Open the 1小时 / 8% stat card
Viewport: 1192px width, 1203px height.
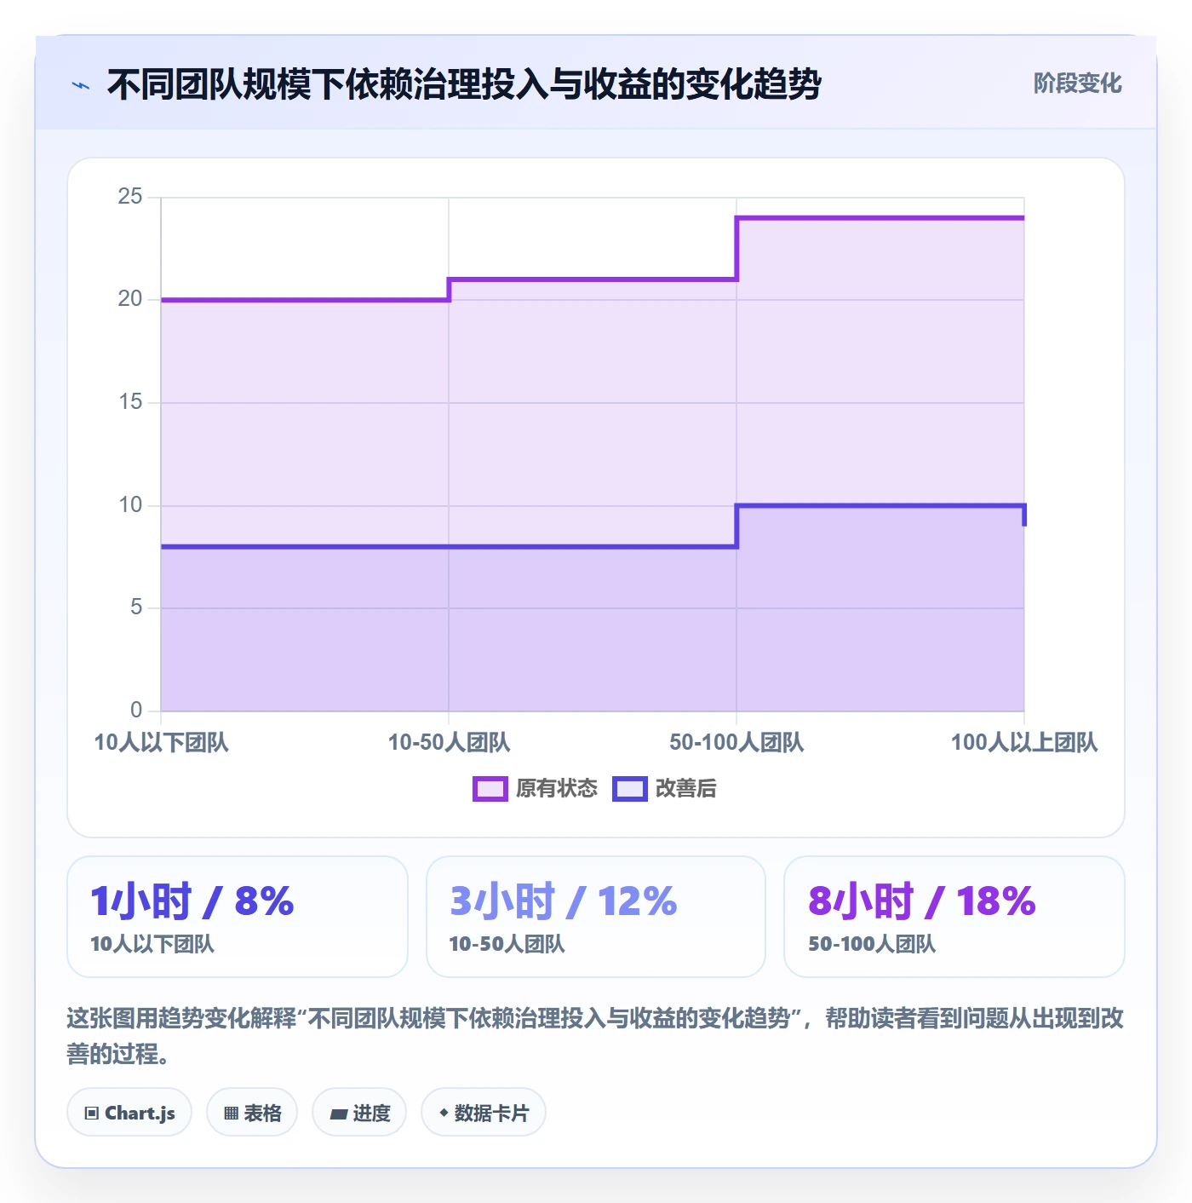238,917
